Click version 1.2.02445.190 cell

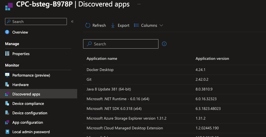tap(207, 128)
